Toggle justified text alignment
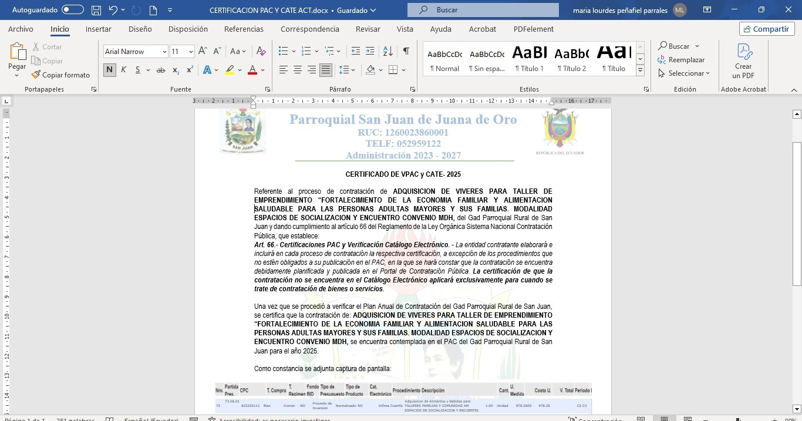 click(325, 70)
